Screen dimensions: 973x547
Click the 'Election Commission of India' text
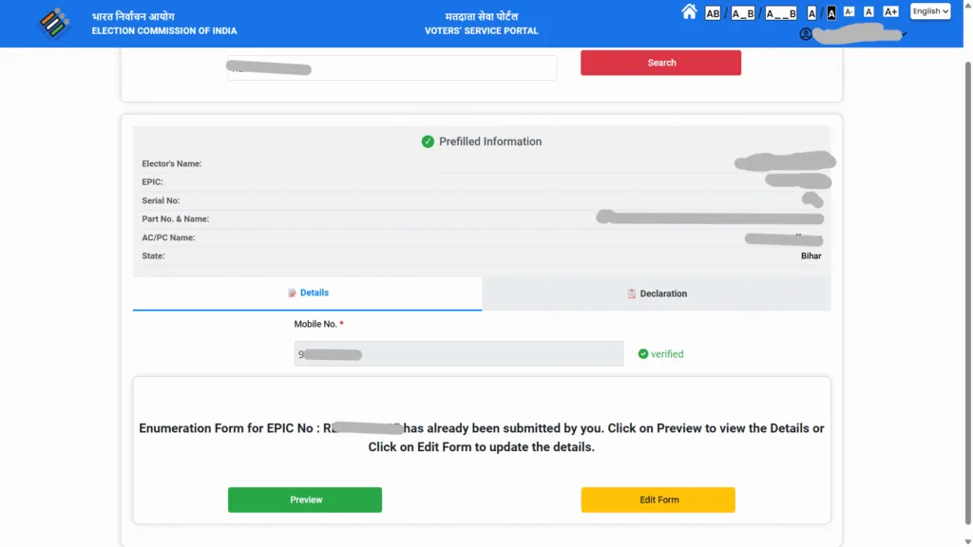pyautogui.click(x=164, y=30)
